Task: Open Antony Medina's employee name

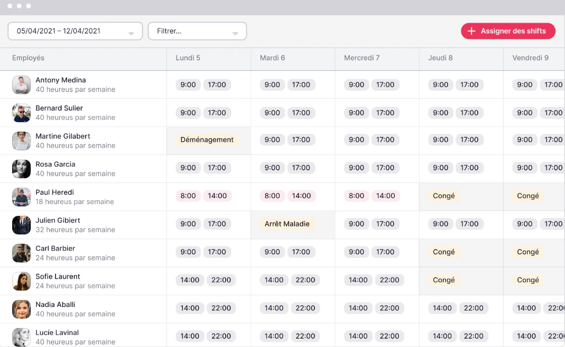Action: coord(61,80)
